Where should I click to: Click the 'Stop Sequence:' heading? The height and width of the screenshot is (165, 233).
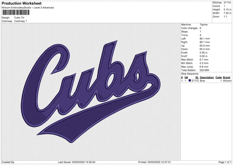coord(190,74)
